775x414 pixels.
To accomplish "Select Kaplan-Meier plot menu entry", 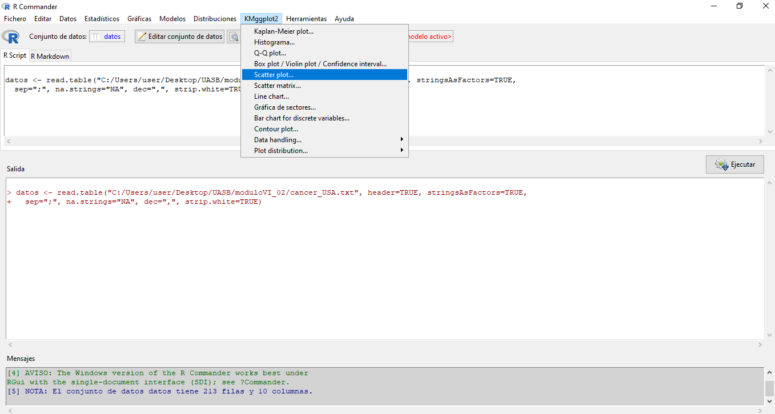I will point(284,31).
